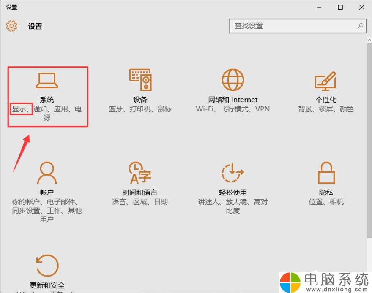This screenshot has height=293, width=372.
Task: Click the 设置 page heading
Action: coord(35,26)
